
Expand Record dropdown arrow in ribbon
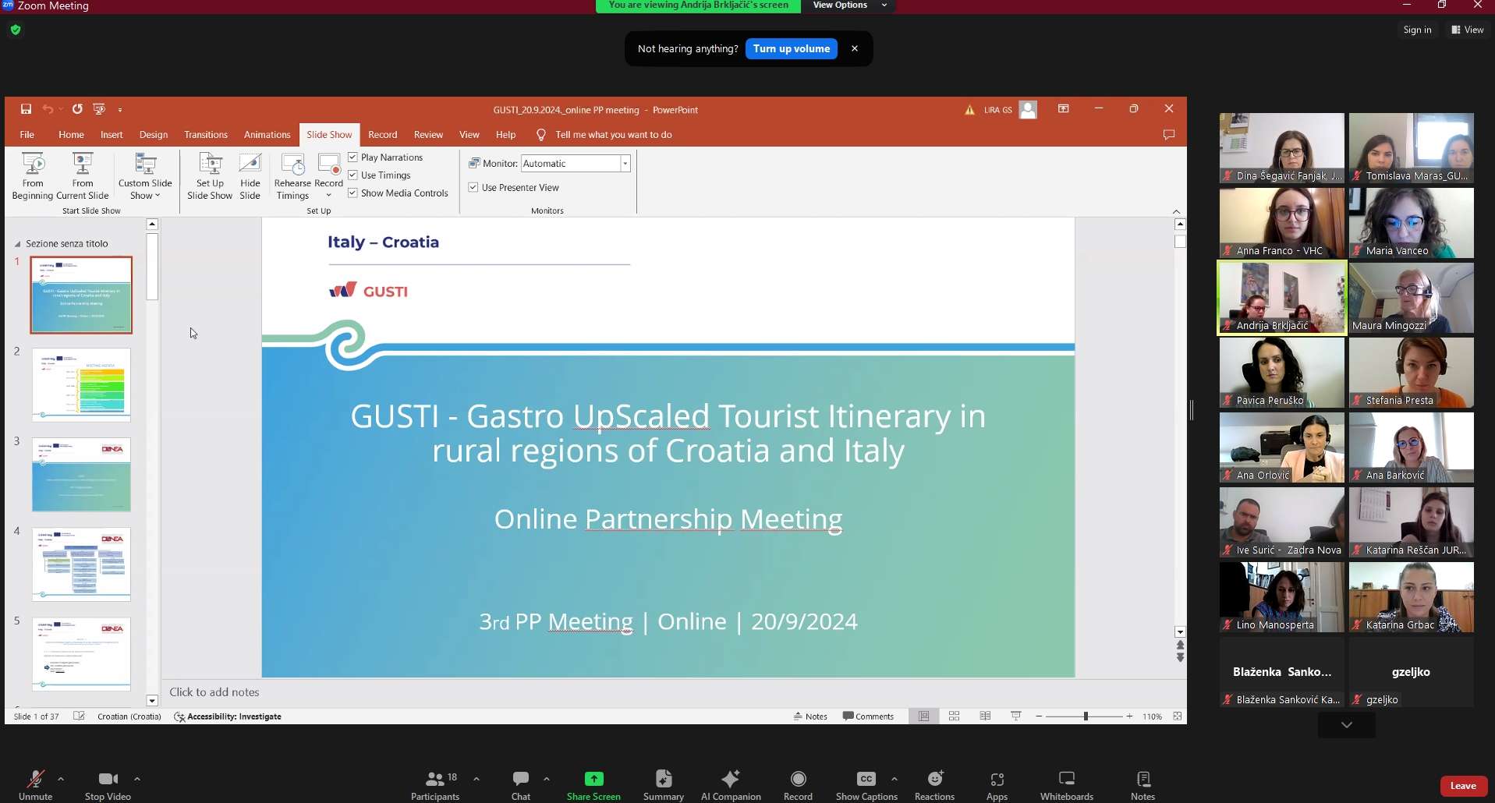(328, 195)
